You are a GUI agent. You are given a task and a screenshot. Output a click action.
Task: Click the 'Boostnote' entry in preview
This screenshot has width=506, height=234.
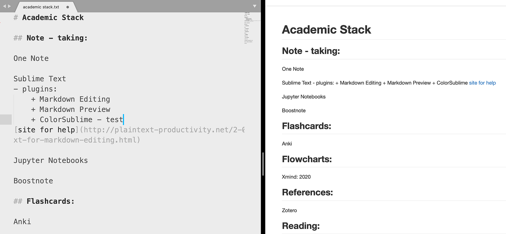(x=294, y=110)
